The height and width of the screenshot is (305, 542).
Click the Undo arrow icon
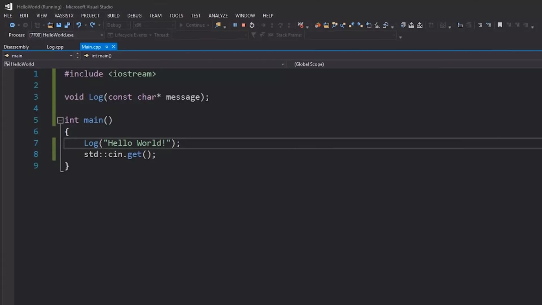(79, 25)
